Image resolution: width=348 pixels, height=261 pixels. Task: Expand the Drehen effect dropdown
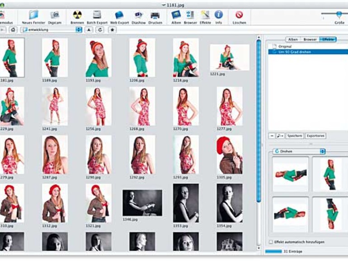click(x=299, y=151)
